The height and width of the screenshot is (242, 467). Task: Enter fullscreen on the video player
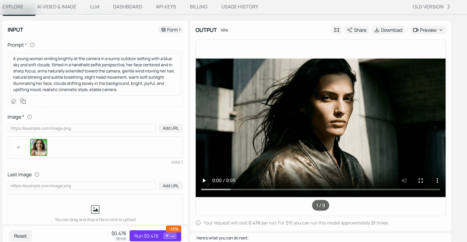420,180
